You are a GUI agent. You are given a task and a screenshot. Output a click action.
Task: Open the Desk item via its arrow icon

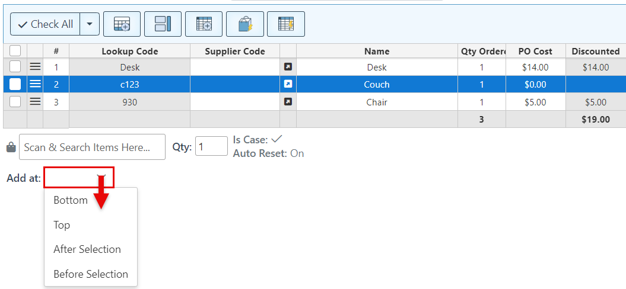pyautogui.click(x=288, y=68)
